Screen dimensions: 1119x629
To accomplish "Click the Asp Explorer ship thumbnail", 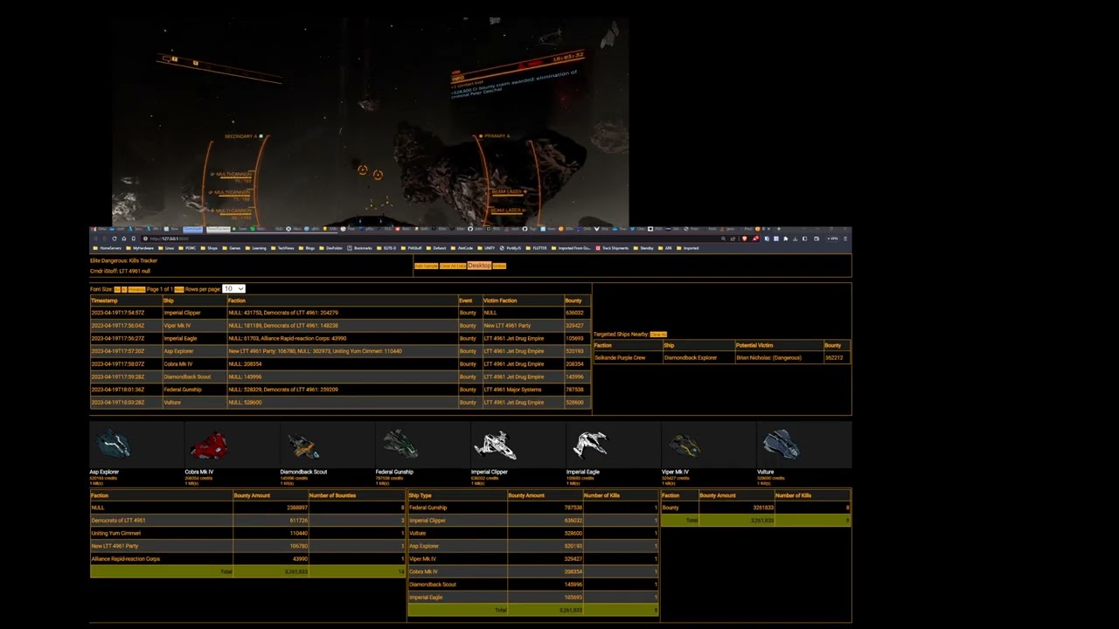I will point(114,445).
